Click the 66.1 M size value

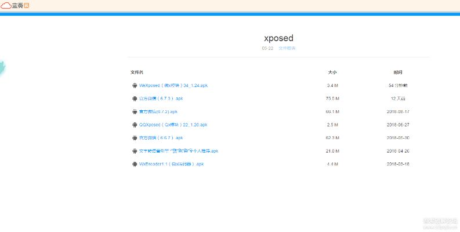coord(332,112)
